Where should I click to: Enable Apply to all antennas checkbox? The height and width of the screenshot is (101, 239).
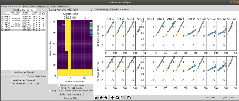(x=59, y=85)
